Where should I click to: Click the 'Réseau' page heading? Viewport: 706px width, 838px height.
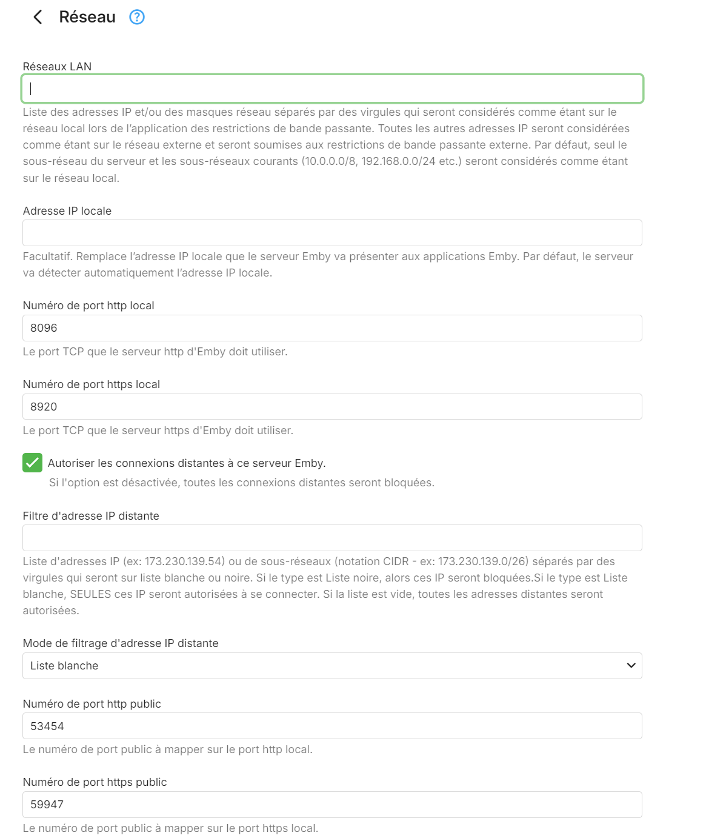(87, 17)
